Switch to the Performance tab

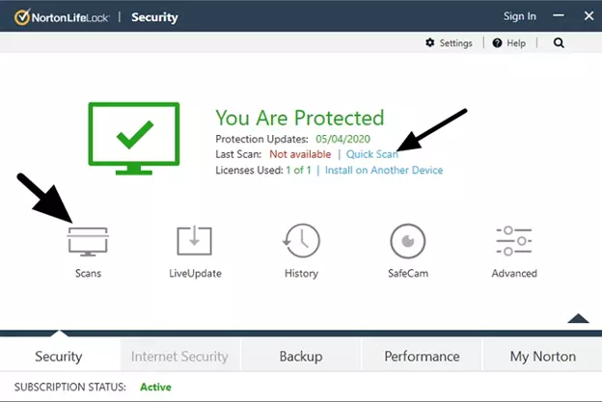coord(421,356)
